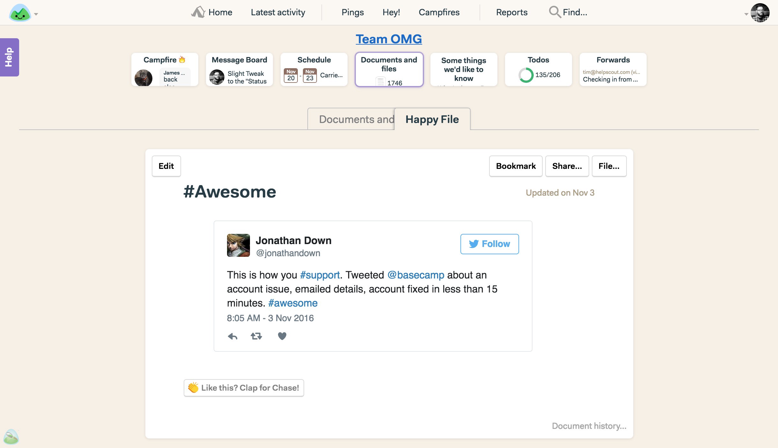This screenshot has width=778, height=448.
Task: Click Jonathan Down's Twitter avatar
Action: (238, 245)
